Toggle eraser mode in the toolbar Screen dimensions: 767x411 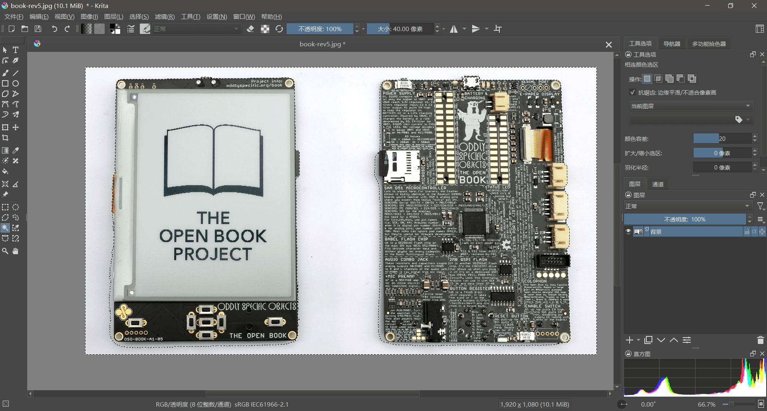(x=250, y=29)
